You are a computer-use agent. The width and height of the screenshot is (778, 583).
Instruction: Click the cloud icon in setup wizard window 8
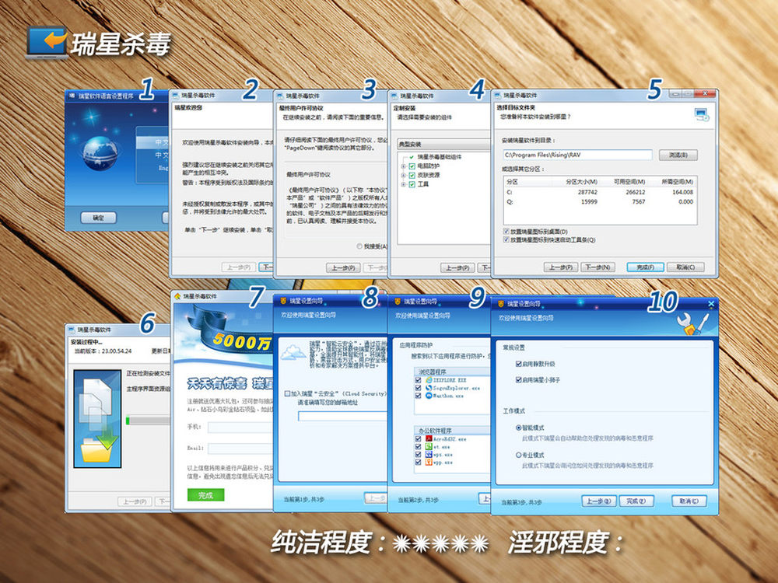(x=293, y=353)
